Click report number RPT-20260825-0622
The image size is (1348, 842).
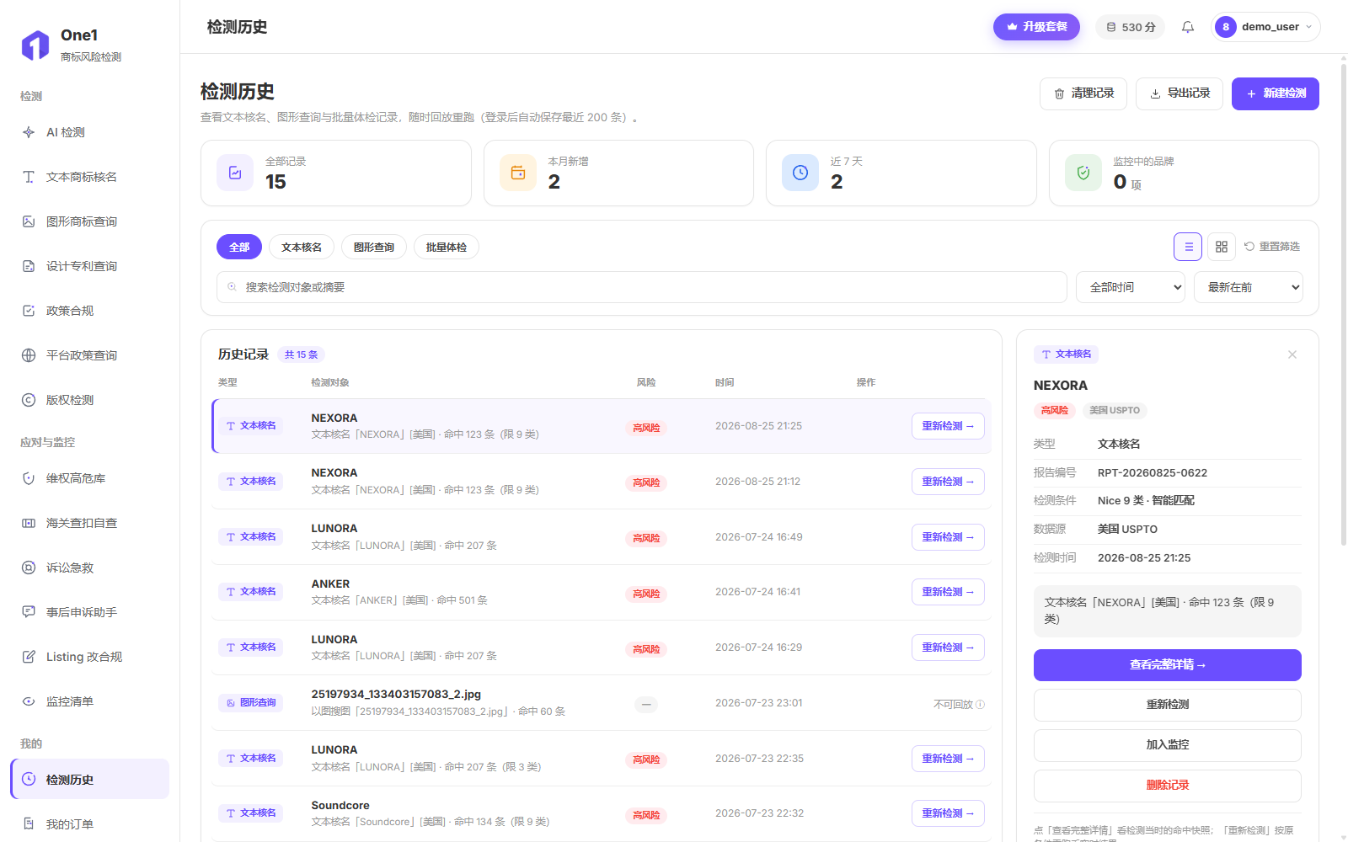(x=1153, y=472)
